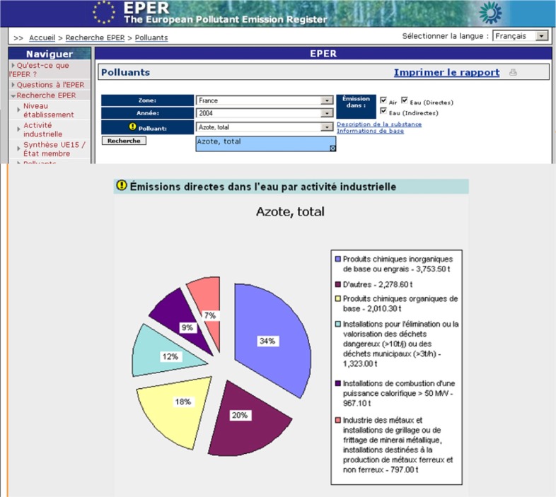Close the blue Azote, total tooltip box
Screen dimensions: 556x497
[x=332, y=148]
